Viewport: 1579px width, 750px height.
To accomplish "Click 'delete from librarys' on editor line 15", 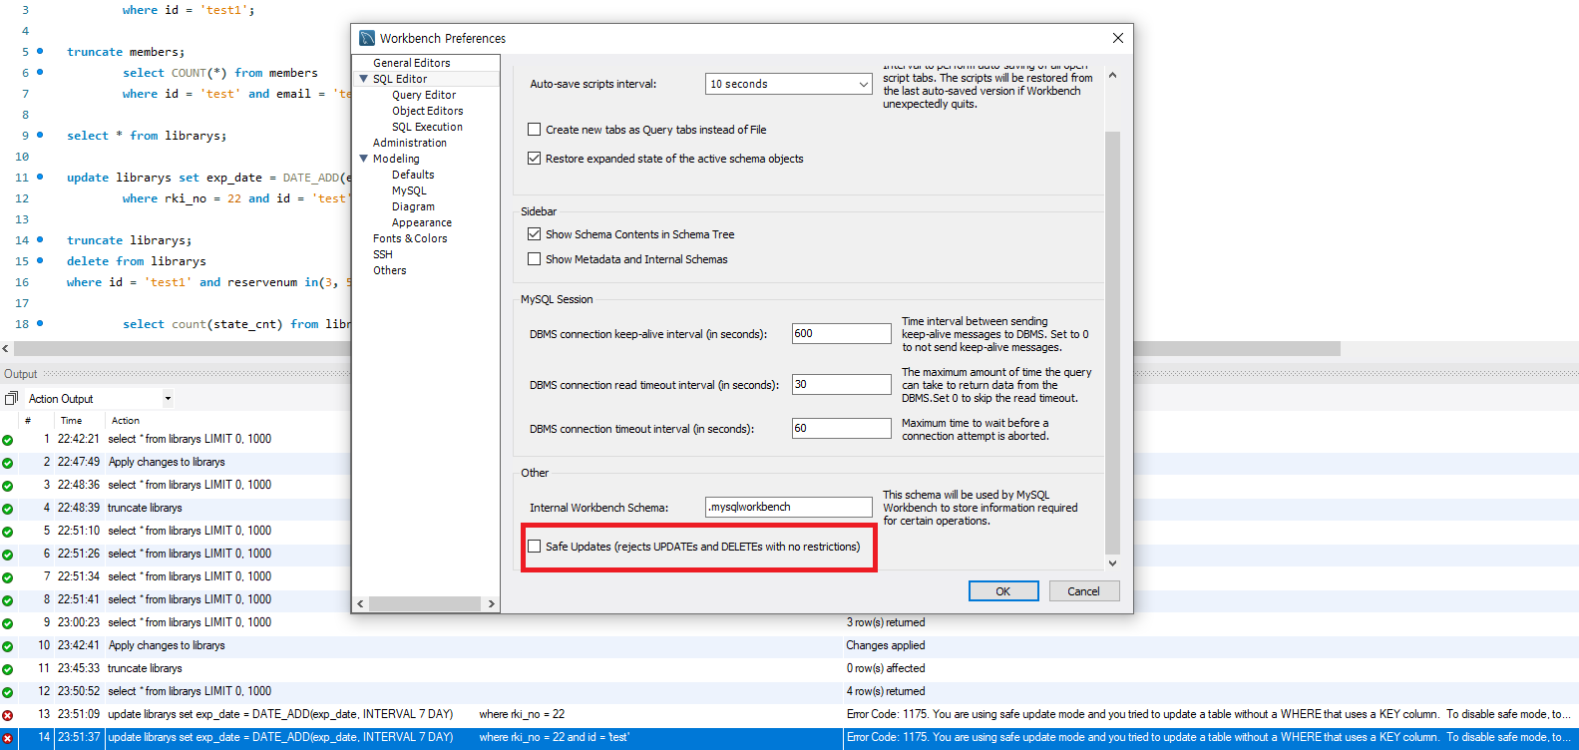I will point(137,261).
